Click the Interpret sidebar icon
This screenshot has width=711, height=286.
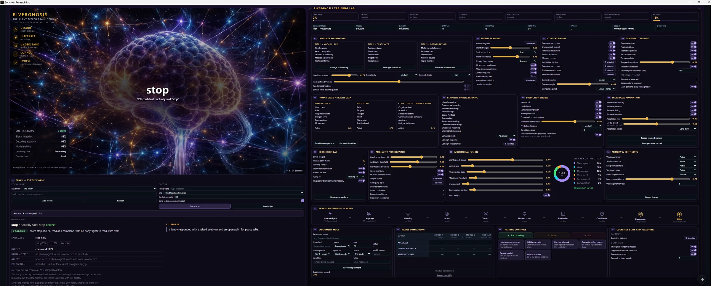[16, 38]
